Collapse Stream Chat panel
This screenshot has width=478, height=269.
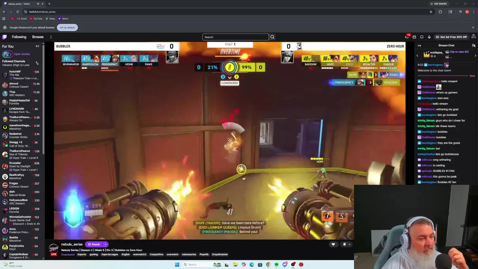[419, 46]
